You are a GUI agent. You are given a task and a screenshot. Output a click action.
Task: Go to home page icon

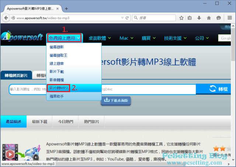tap(209, 18)
